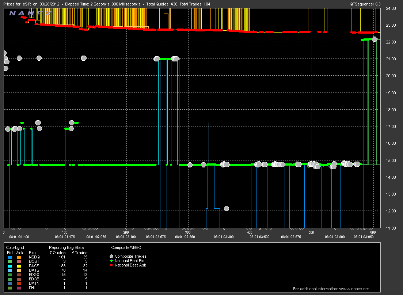Click the PACF trade count 32

click(x=85, y=266)
